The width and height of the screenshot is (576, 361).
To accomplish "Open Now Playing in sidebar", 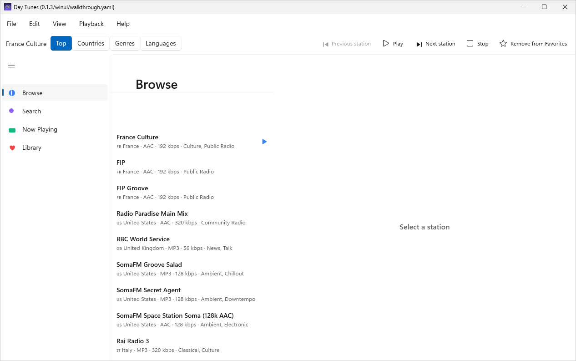I will point(55,129).
